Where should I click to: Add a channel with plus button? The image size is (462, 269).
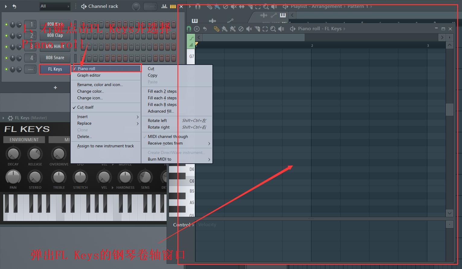pyautogui.click(x=55, y=88)
